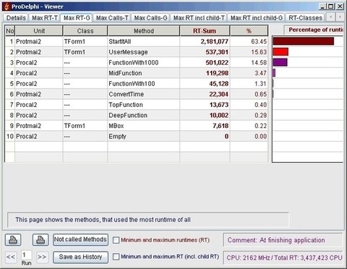Click the dark red StartItAll percentage bar
The width and height of the screenshot is (347, 269).
(304, 41)
